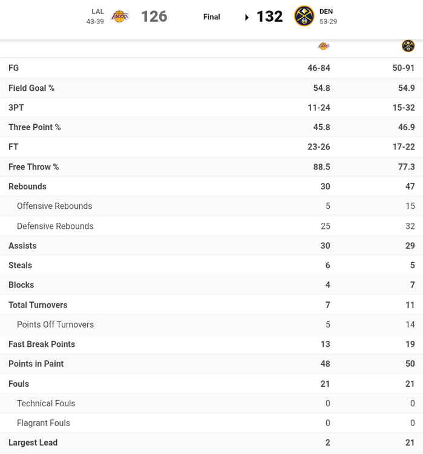Open the DEN team abbreviation link
Screen dimensions: 423x454
[x=326, y=12]
